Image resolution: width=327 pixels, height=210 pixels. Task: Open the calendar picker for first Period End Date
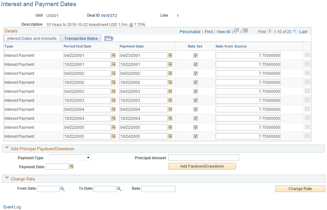click(x=114, y=55)
